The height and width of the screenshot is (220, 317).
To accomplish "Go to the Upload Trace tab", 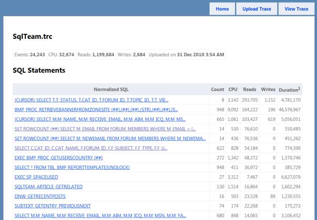I will [x=256, y=9].
